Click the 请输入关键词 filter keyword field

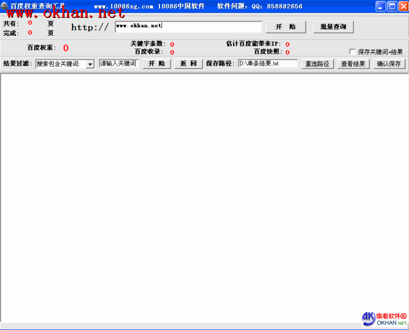click(119, 63)
